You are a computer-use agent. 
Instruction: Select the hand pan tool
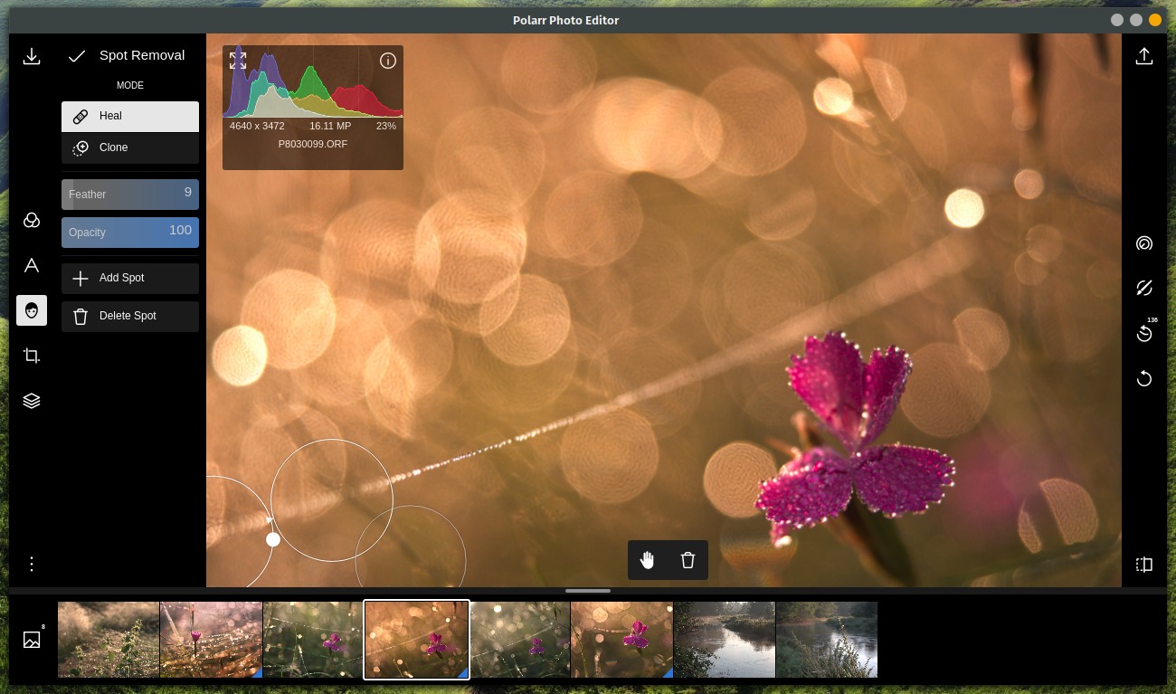(648, 560)
